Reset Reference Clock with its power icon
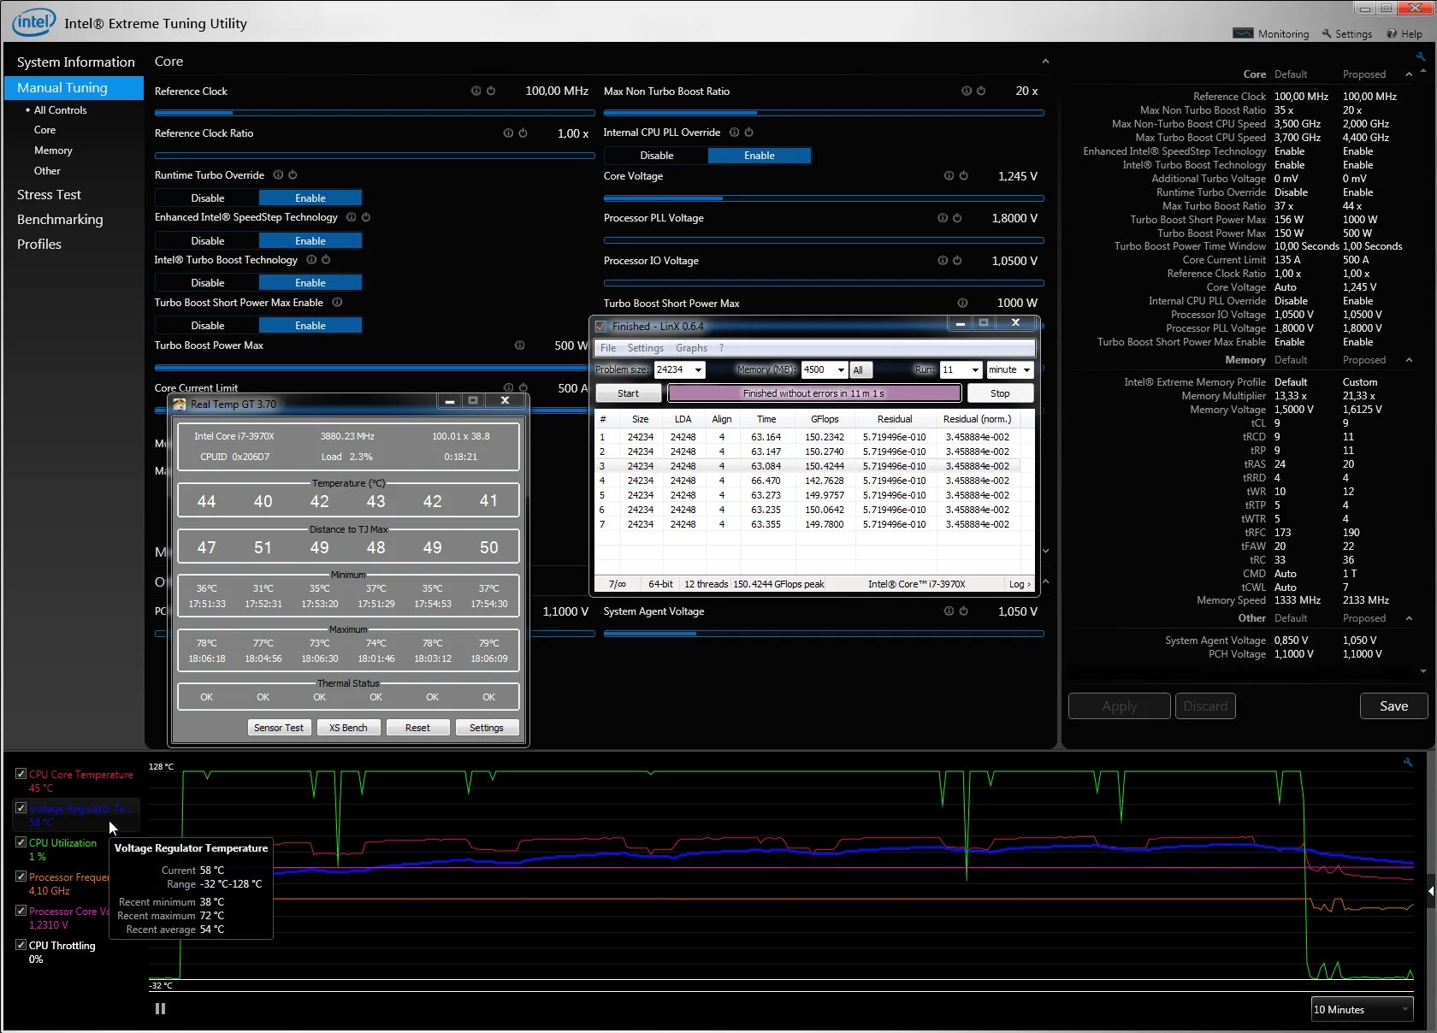The image size is (1437, 1033). point(491,91)
